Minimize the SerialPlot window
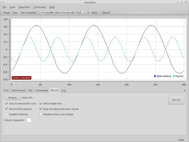189x142 pixels. [x=178, y=2]
